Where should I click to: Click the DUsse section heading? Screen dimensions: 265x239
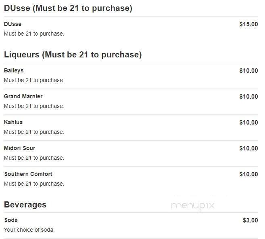(68, 8)
